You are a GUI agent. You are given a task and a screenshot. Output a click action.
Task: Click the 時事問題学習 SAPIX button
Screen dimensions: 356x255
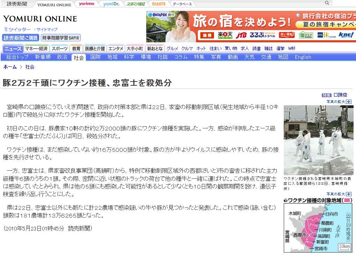(x=61, y=38)
